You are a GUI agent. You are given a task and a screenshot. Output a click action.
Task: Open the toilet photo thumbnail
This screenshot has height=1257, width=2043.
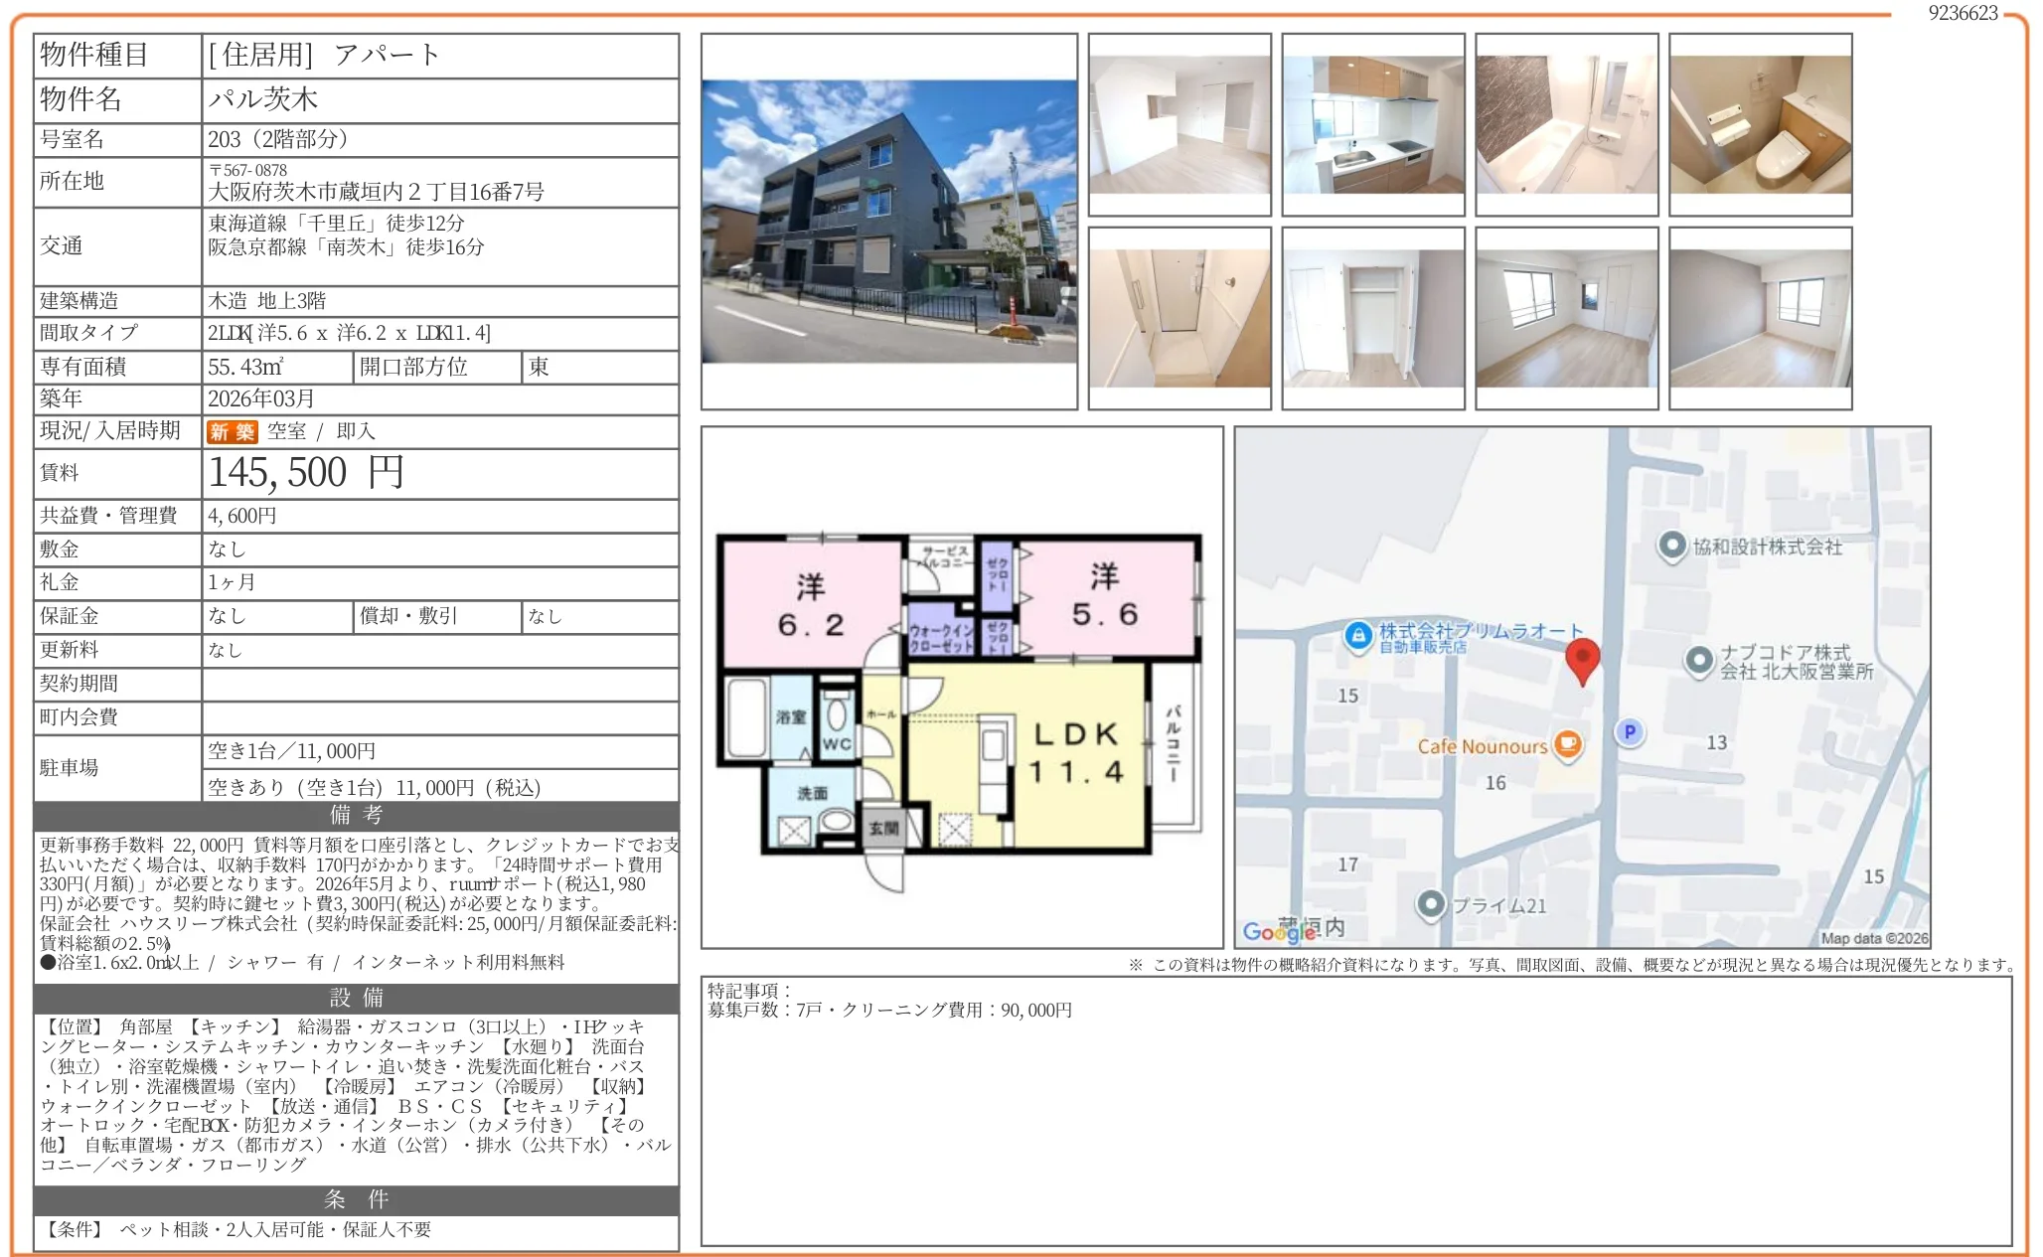point(1760,124)
